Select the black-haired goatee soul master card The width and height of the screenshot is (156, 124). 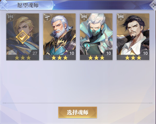tap(133, 37)
